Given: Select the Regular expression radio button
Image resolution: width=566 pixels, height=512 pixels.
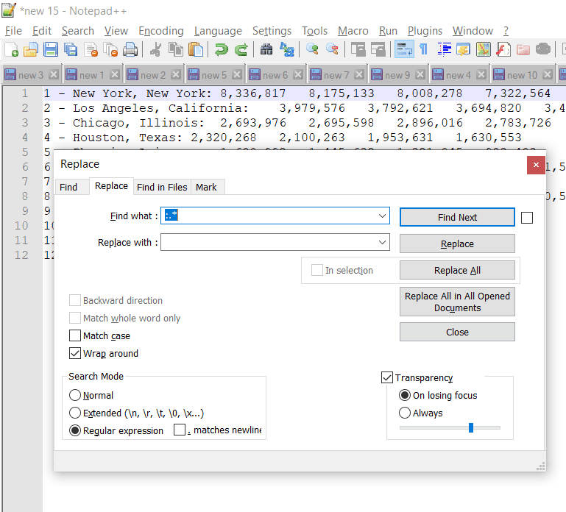Looking at the screenshot, I should (75, 430).
